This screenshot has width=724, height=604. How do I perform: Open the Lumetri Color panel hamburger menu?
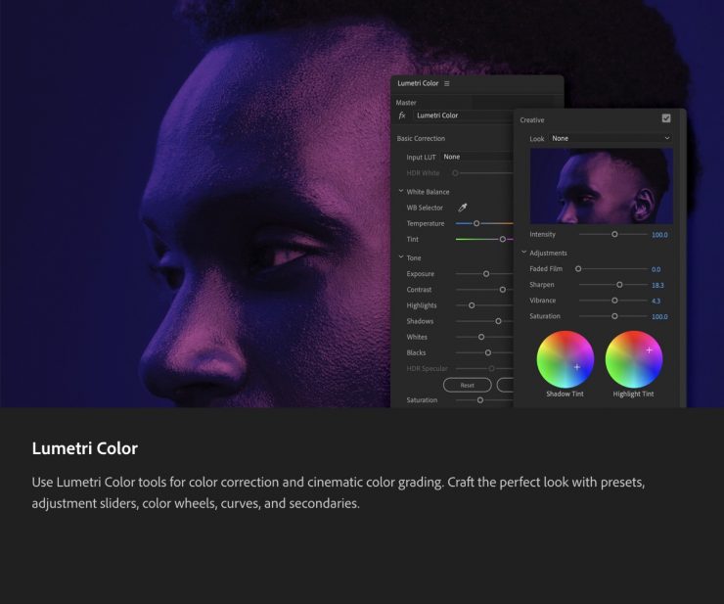447,83
